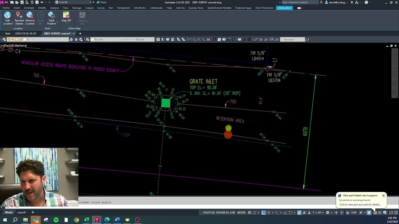Add a new layout with plus button

tap(33, 212)
